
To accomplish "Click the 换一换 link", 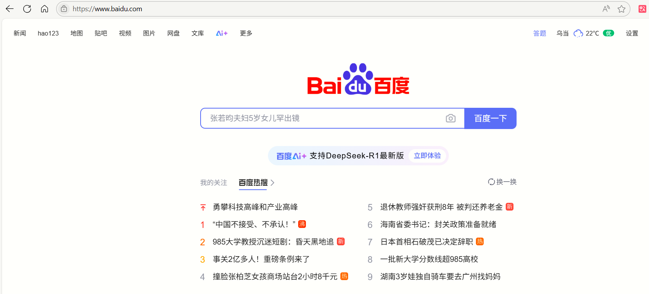I will tap(506, 182).
